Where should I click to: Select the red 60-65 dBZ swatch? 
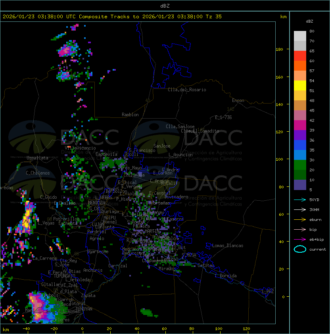click(x=300, y=56)
